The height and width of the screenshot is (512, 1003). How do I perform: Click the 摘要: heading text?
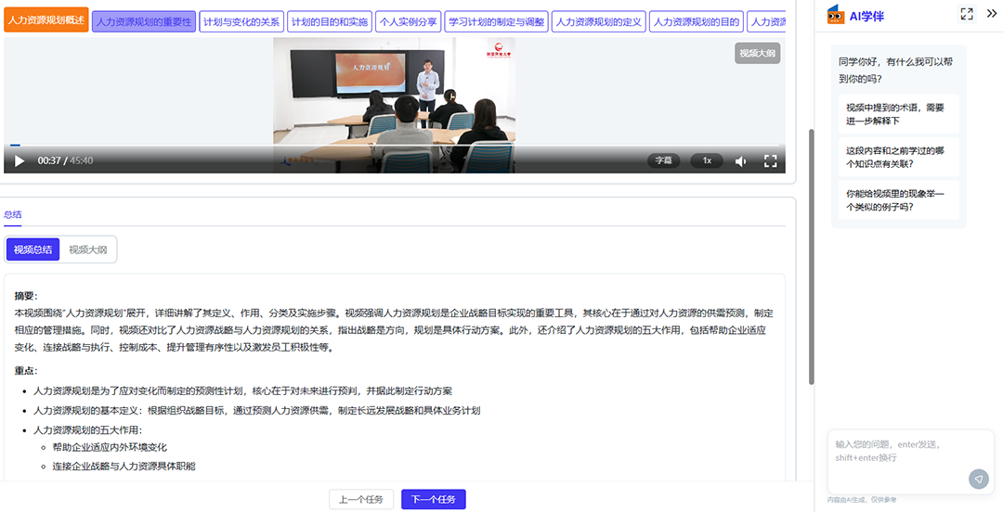click(x=26, y=295)
